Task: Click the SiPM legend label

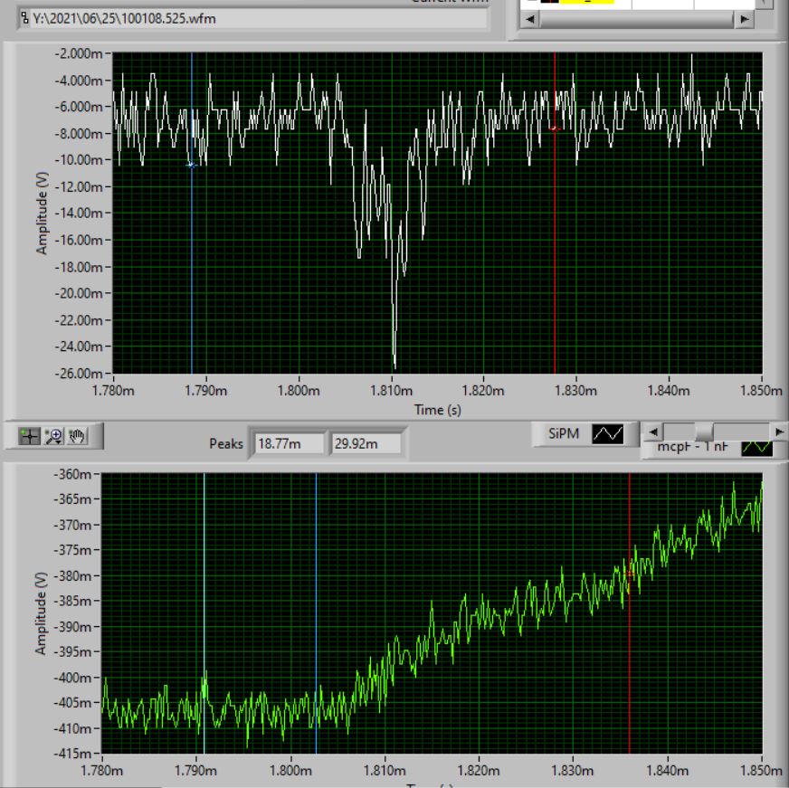Action: click(x=561, y=435)
